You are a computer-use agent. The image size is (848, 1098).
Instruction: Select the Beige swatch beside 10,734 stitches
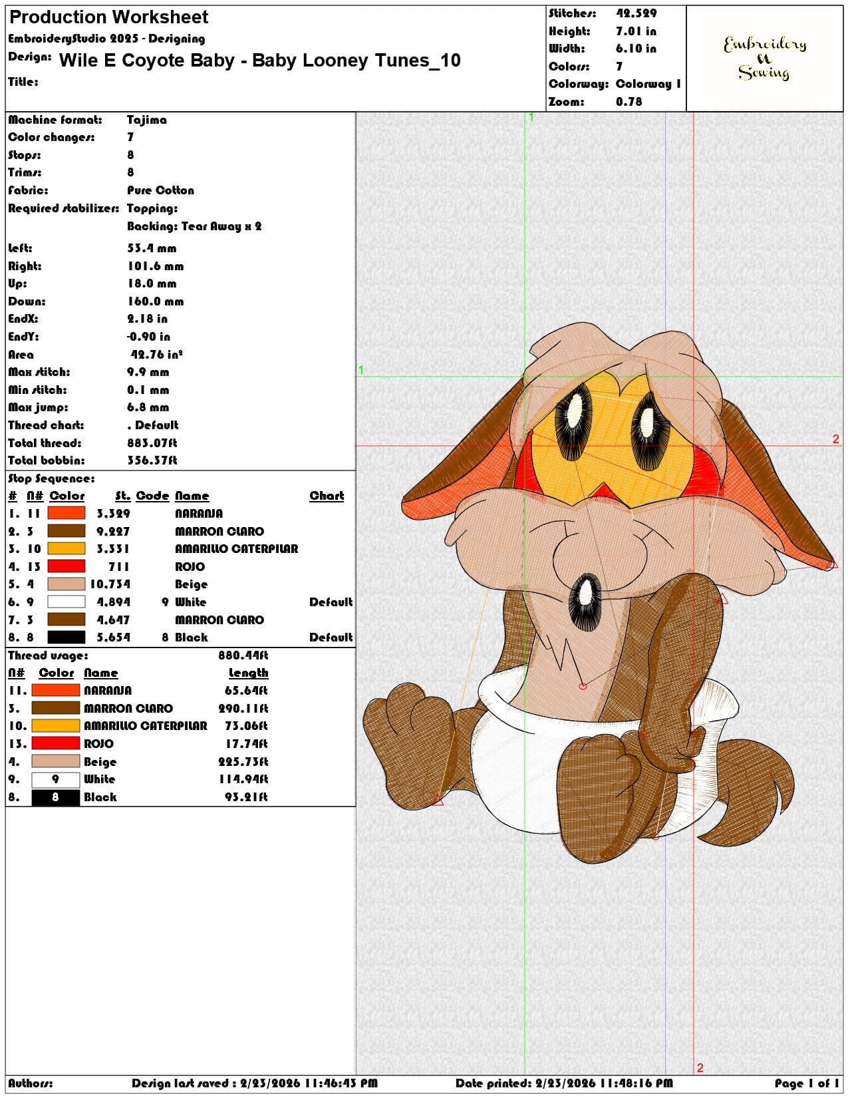pyautogui.click(x=67, y=584)
